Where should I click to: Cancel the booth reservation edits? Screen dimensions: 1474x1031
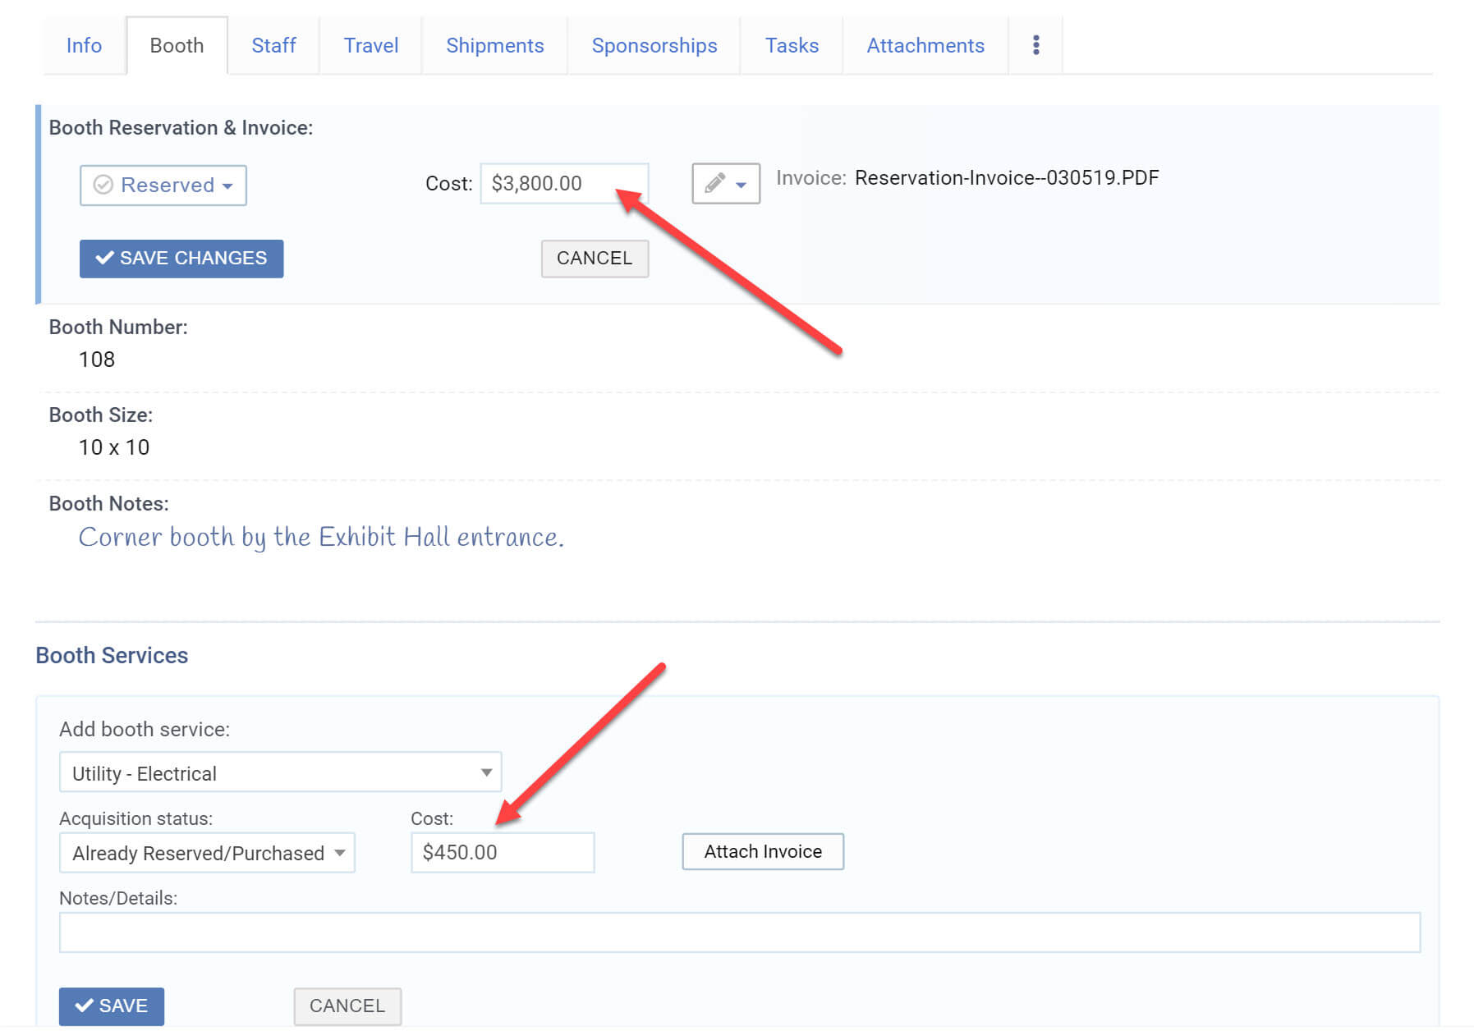[595, 258]
